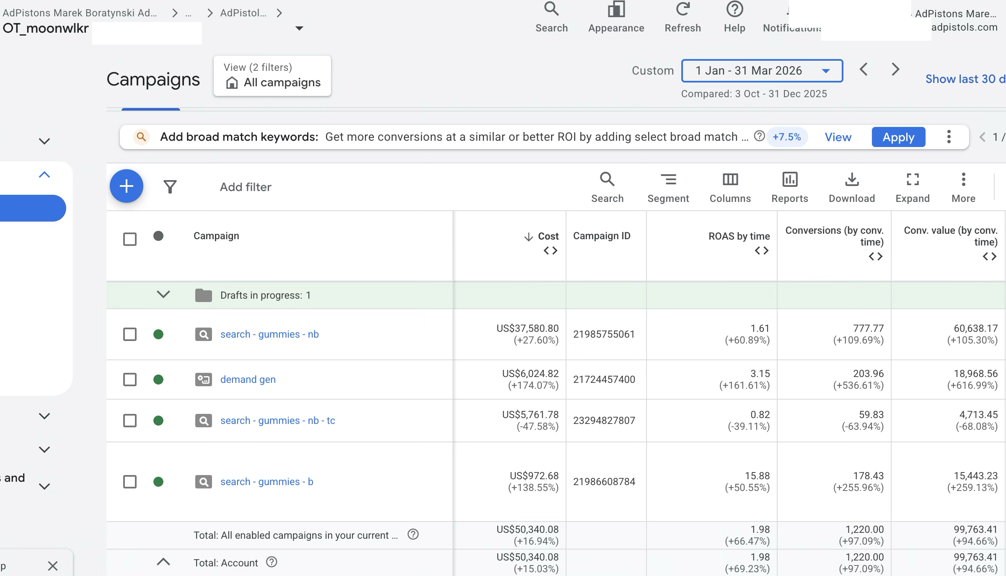1006x576 pixels.
Task: Click the AdPistol… breadcrumb item
Action: click(243, 13)
